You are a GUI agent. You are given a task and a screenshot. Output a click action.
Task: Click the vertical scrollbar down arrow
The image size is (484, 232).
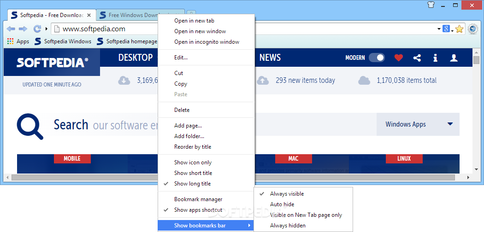point(477,169)
